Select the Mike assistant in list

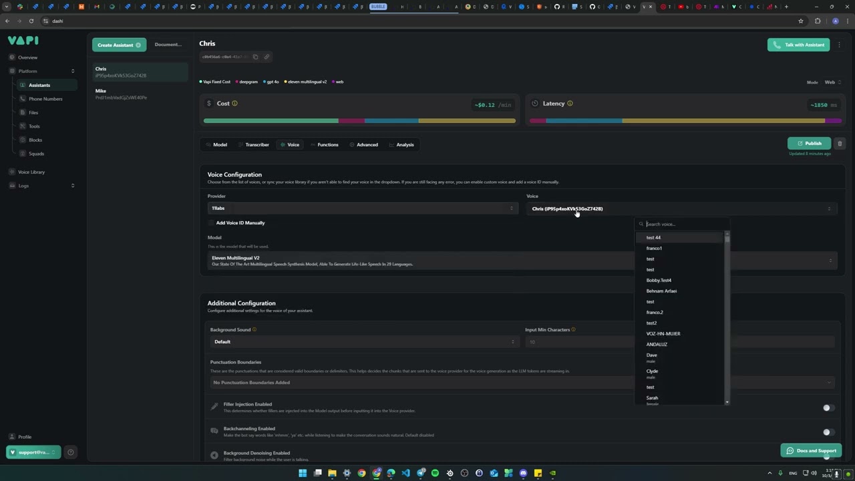click(x=140, y=94)
